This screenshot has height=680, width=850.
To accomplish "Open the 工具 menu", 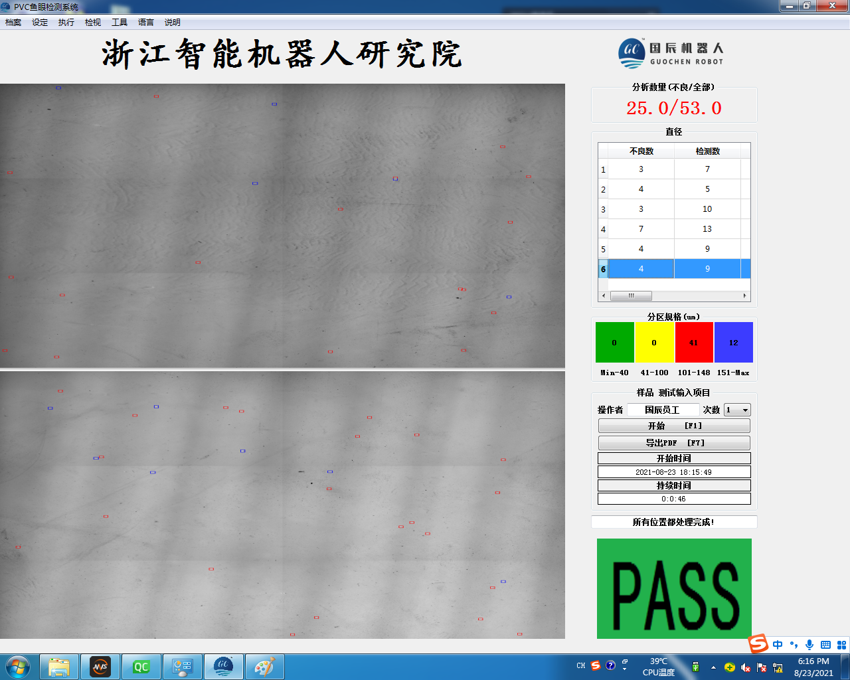I will [119, 22].
